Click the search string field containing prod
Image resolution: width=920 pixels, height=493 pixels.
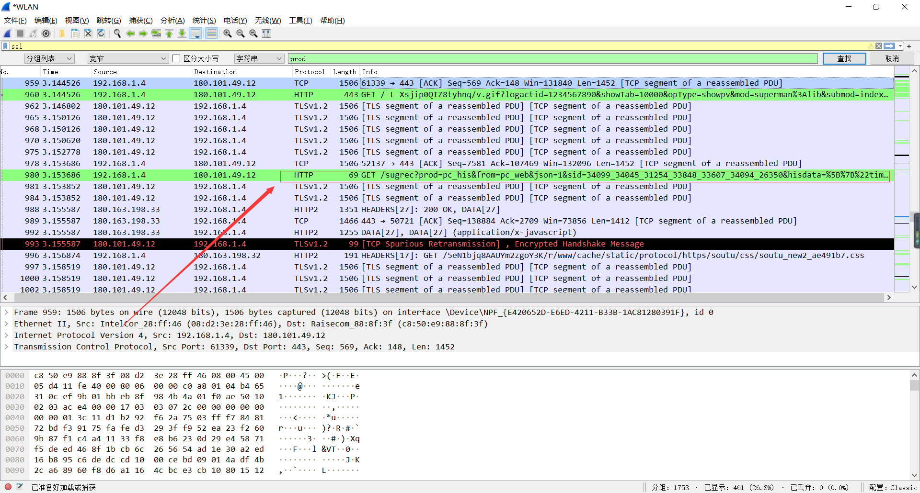coord(553,58)
